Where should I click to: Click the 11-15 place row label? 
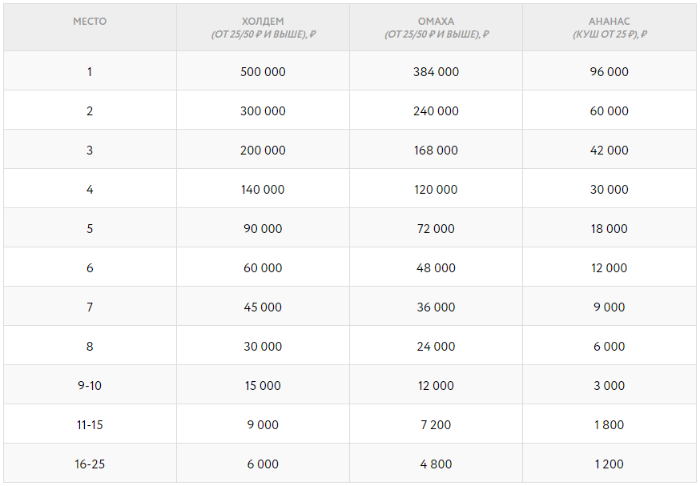click(90, 425)
